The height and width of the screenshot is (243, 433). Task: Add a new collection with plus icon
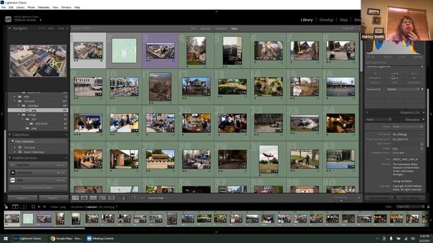click(x=66, y=135)
